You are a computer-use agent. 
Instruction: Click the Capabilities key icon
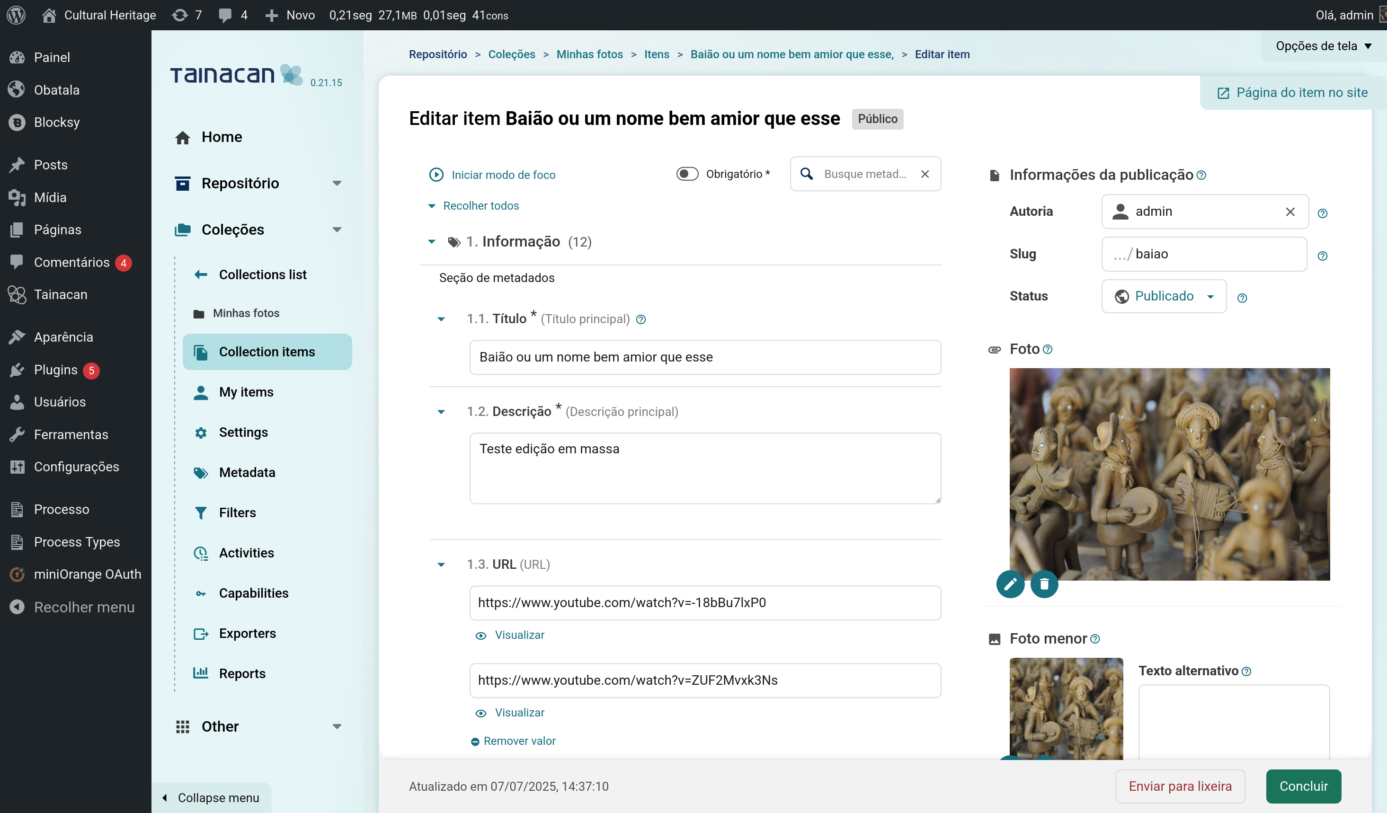201,593
